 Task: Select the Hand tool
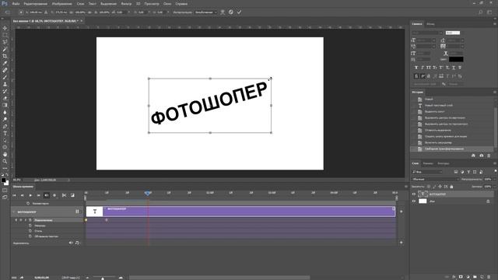point(5,154)
